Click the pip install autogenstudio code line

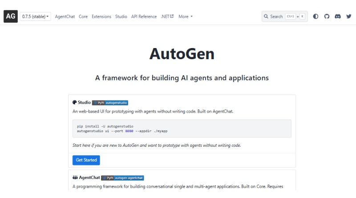pos(105,126)
